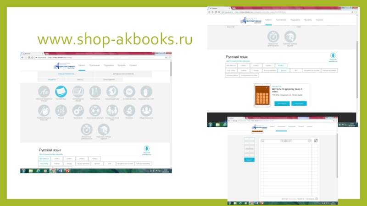
Task: Open Поддержка menu in subject-grid catalog window
Action: pyautogui.click(x=109, y=65)
